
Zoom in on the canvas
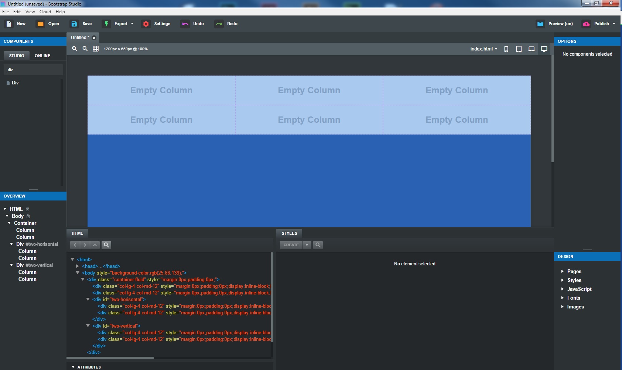[x=74, y=49]
